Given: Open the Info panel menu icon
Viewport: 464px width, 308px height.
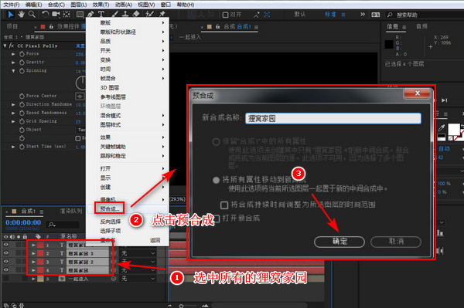Looking at the screenshot, I should (404, 27).
